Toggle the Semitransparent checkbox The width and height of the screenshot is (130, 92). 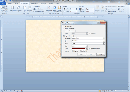coord(89,49)
